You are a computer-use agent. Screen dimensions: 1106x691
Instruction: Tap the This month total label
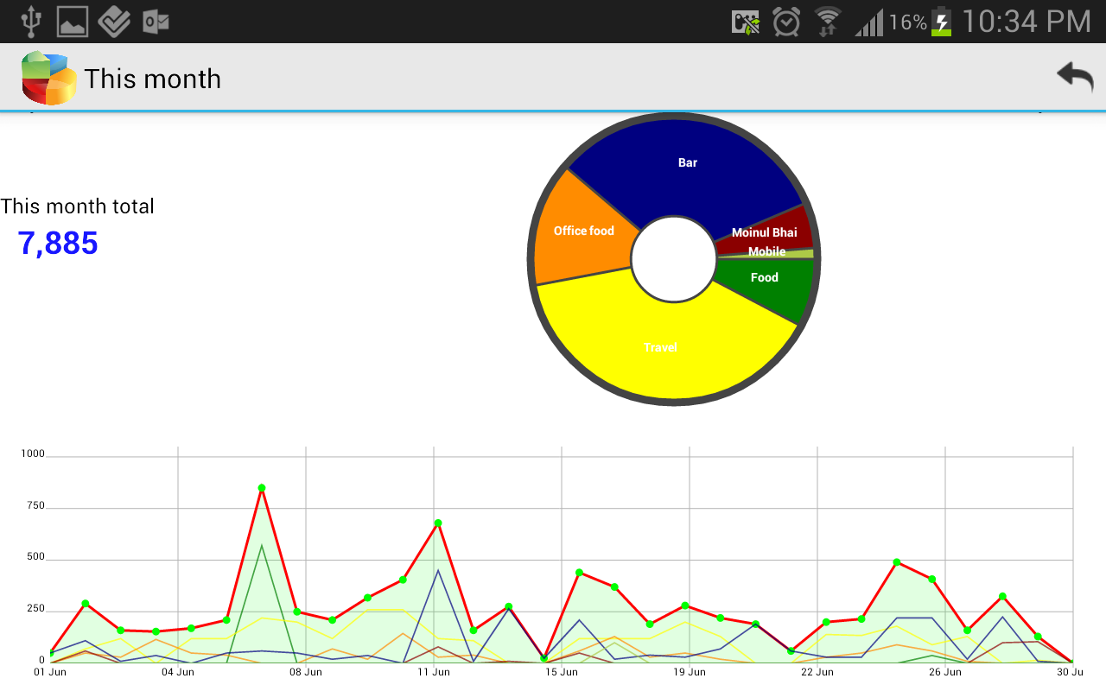(x=78, y=206)
